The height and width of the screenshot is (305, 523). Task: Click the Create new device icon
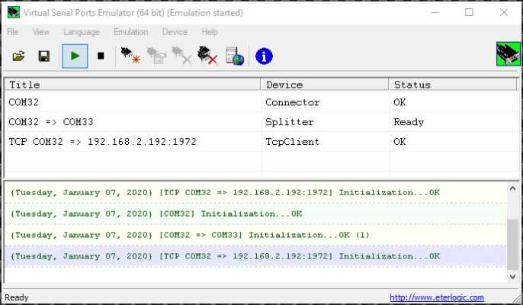pyautogui.click(x=130, y=56)
